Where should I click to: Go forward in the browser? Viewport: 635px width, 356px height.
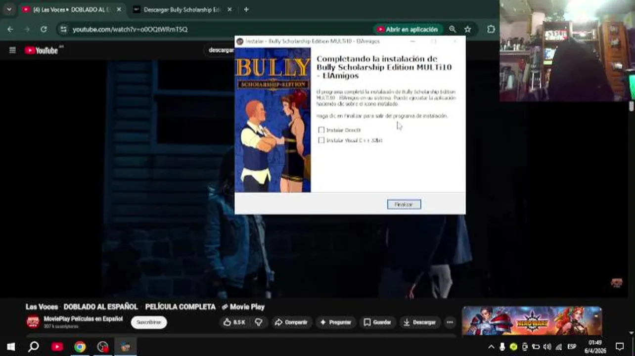(27, 29)
